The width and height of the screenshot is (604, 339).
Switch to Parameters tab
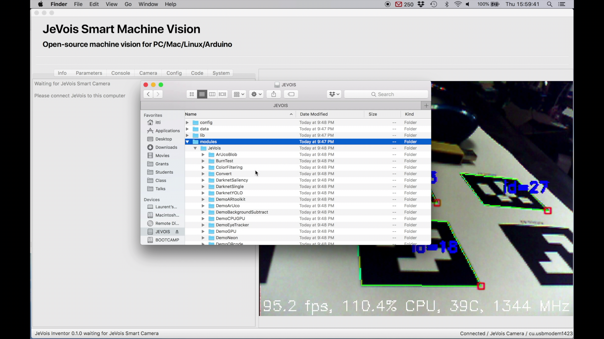tap(89, 73)
